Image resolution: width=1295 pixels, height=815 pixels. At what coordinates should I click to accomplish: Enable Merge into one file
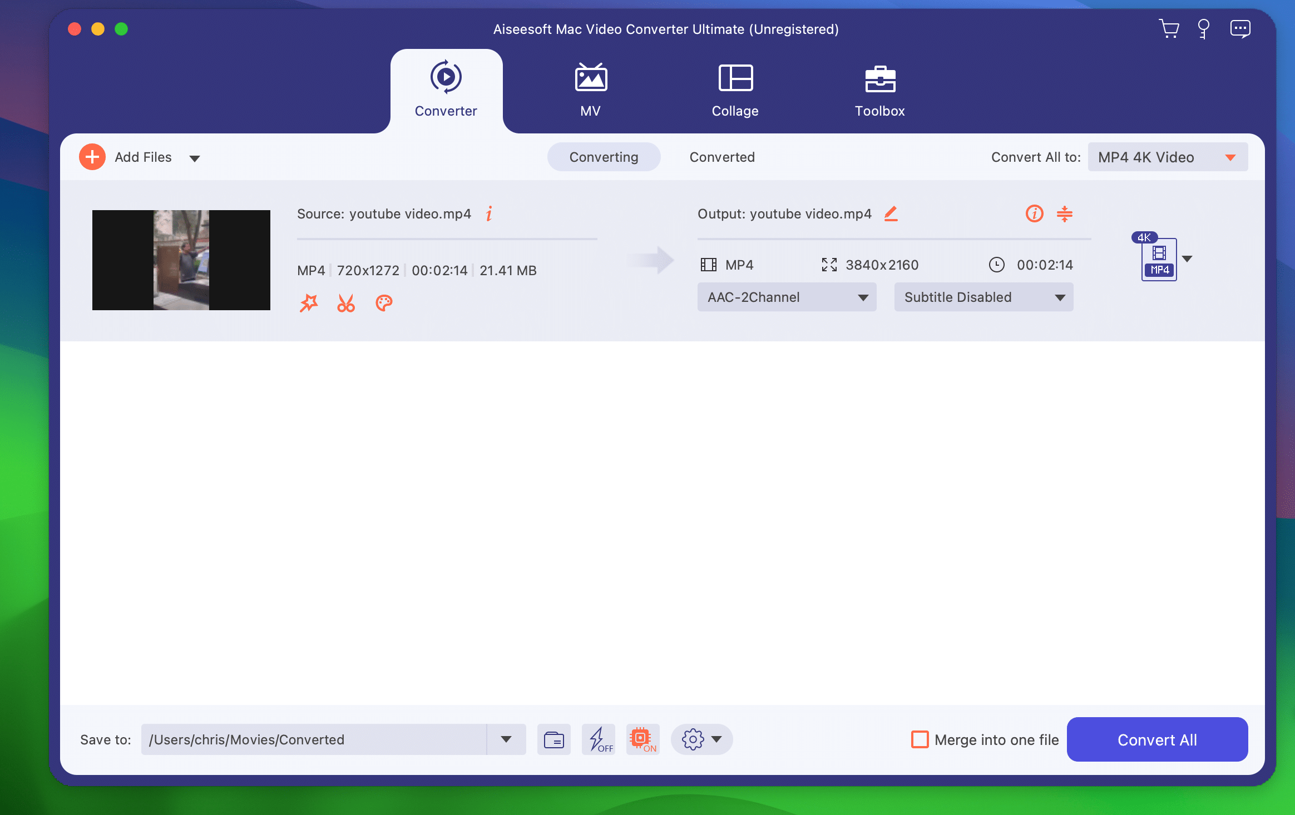click(x=921, y=739)
